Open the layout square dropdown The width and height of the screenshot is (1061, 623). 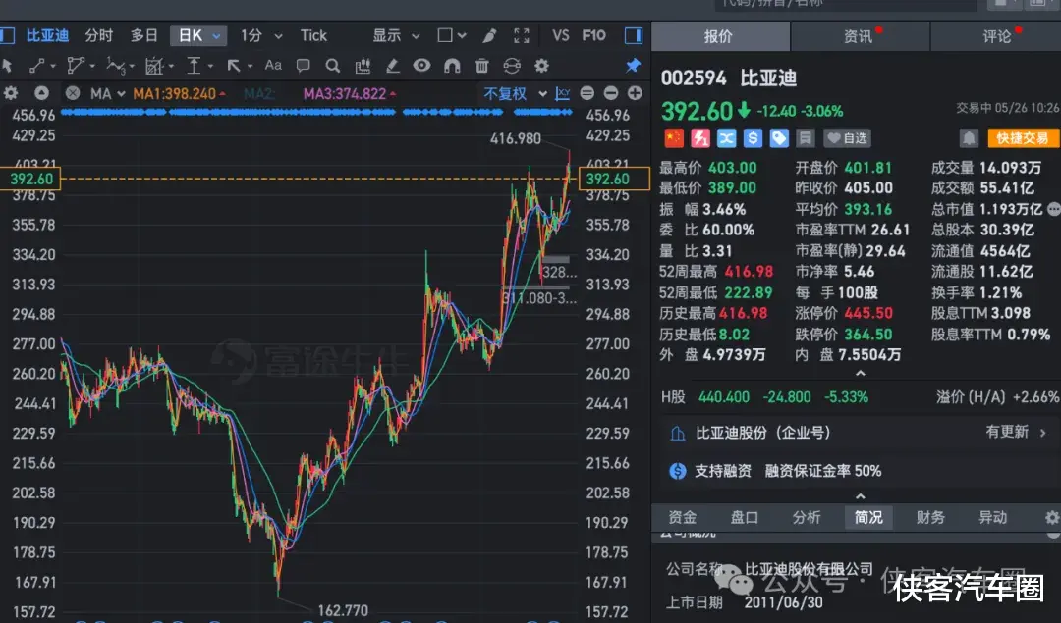(452, 36)
